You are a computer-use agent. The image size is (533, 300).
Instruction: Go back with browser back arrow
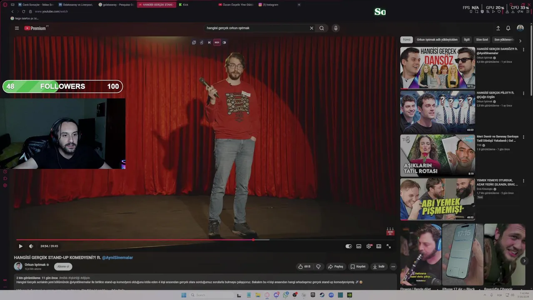12,12
